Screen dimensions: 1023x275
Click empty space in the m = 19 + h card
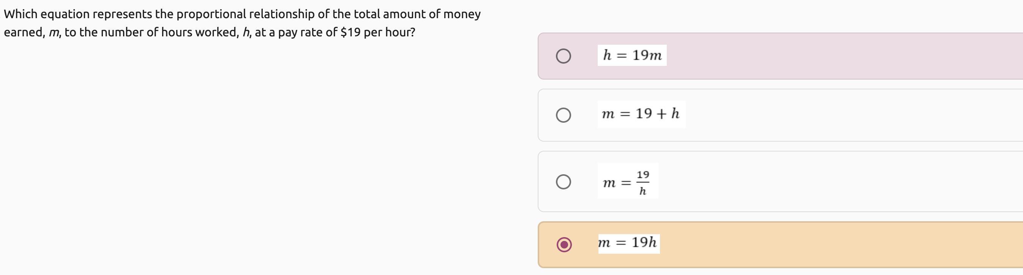(834, 115)
